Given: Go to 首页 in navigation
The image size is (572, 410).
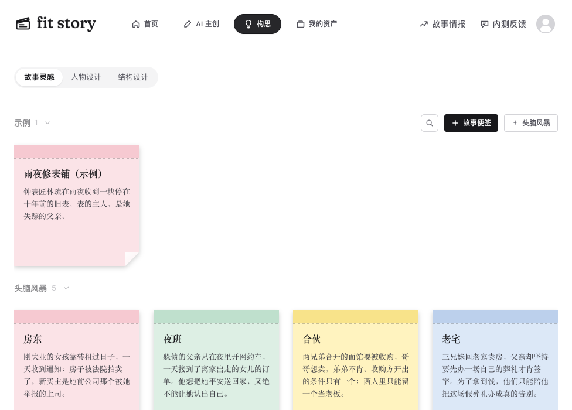Looking at the screenshot, I should (145, 24).
